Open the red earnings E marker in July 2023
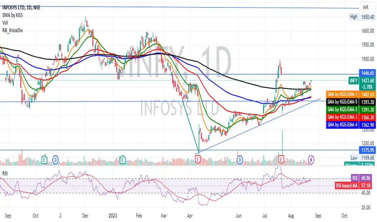Image resolution: width=377 pixels, height=222 pixels. click(281, 159)
